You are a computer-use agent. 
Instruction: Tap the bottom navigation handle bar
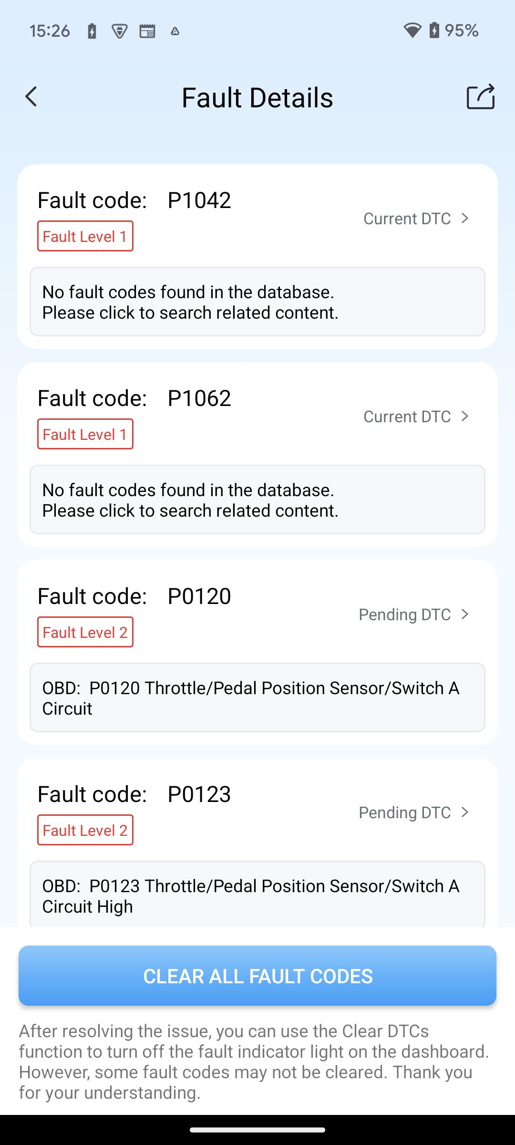click(257, 1130)
